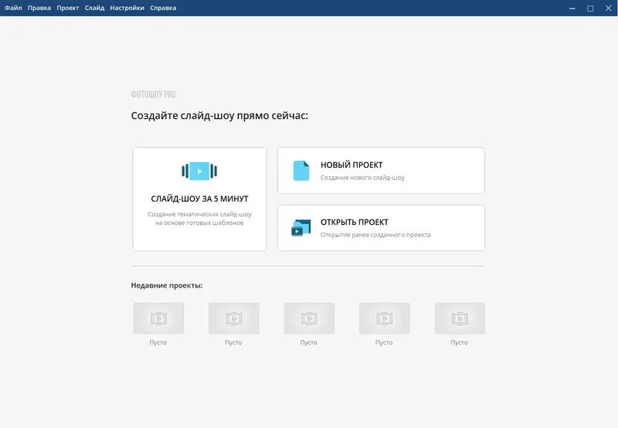Open the Настройки menu
Screen dimensions: 618x428
coord(127,8)
